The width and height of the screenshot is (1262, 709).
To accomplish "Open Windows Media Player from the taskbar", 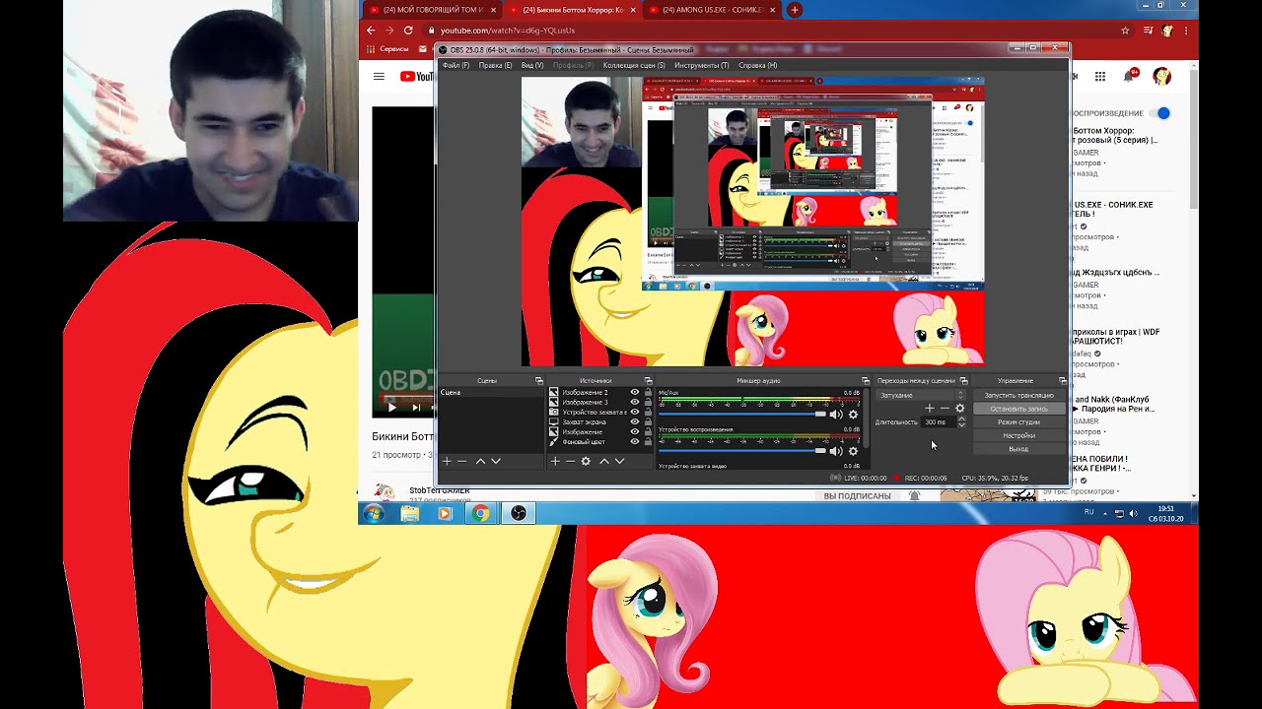I will point(445,513).
